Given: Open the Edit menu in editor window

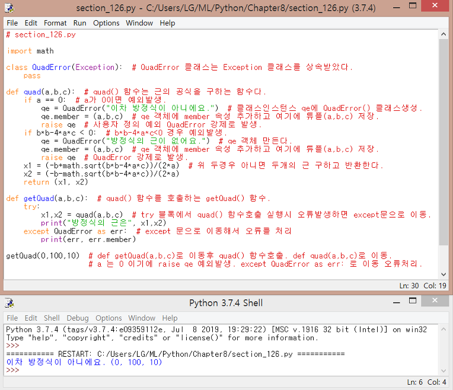Looking at the screenshot, I should (x=31, y=23).
